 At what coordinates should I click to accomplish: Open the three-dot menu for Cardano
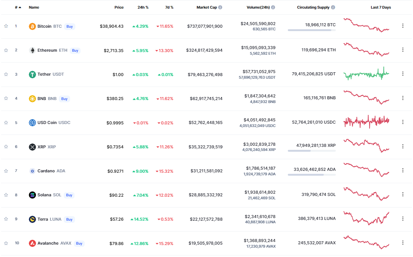tap(403, 170)
